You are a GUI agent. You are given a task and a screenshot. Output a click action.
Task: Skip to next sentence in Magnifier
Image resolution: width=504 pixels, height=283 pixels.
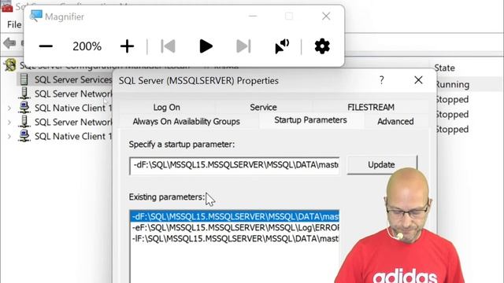pos(243,46)
